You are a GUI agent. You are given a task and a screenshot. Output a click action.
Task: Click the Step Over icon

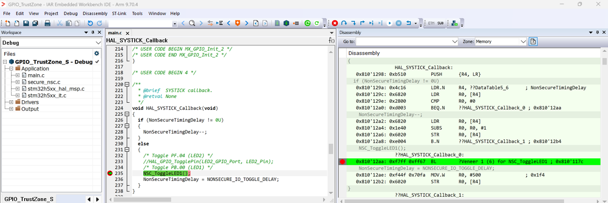tap(344, 23)
